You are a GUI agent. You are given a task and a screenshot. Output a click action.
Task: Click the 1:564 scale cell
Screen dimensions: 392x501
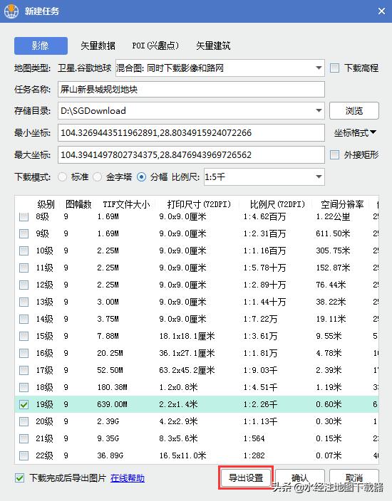pos(254,438)
